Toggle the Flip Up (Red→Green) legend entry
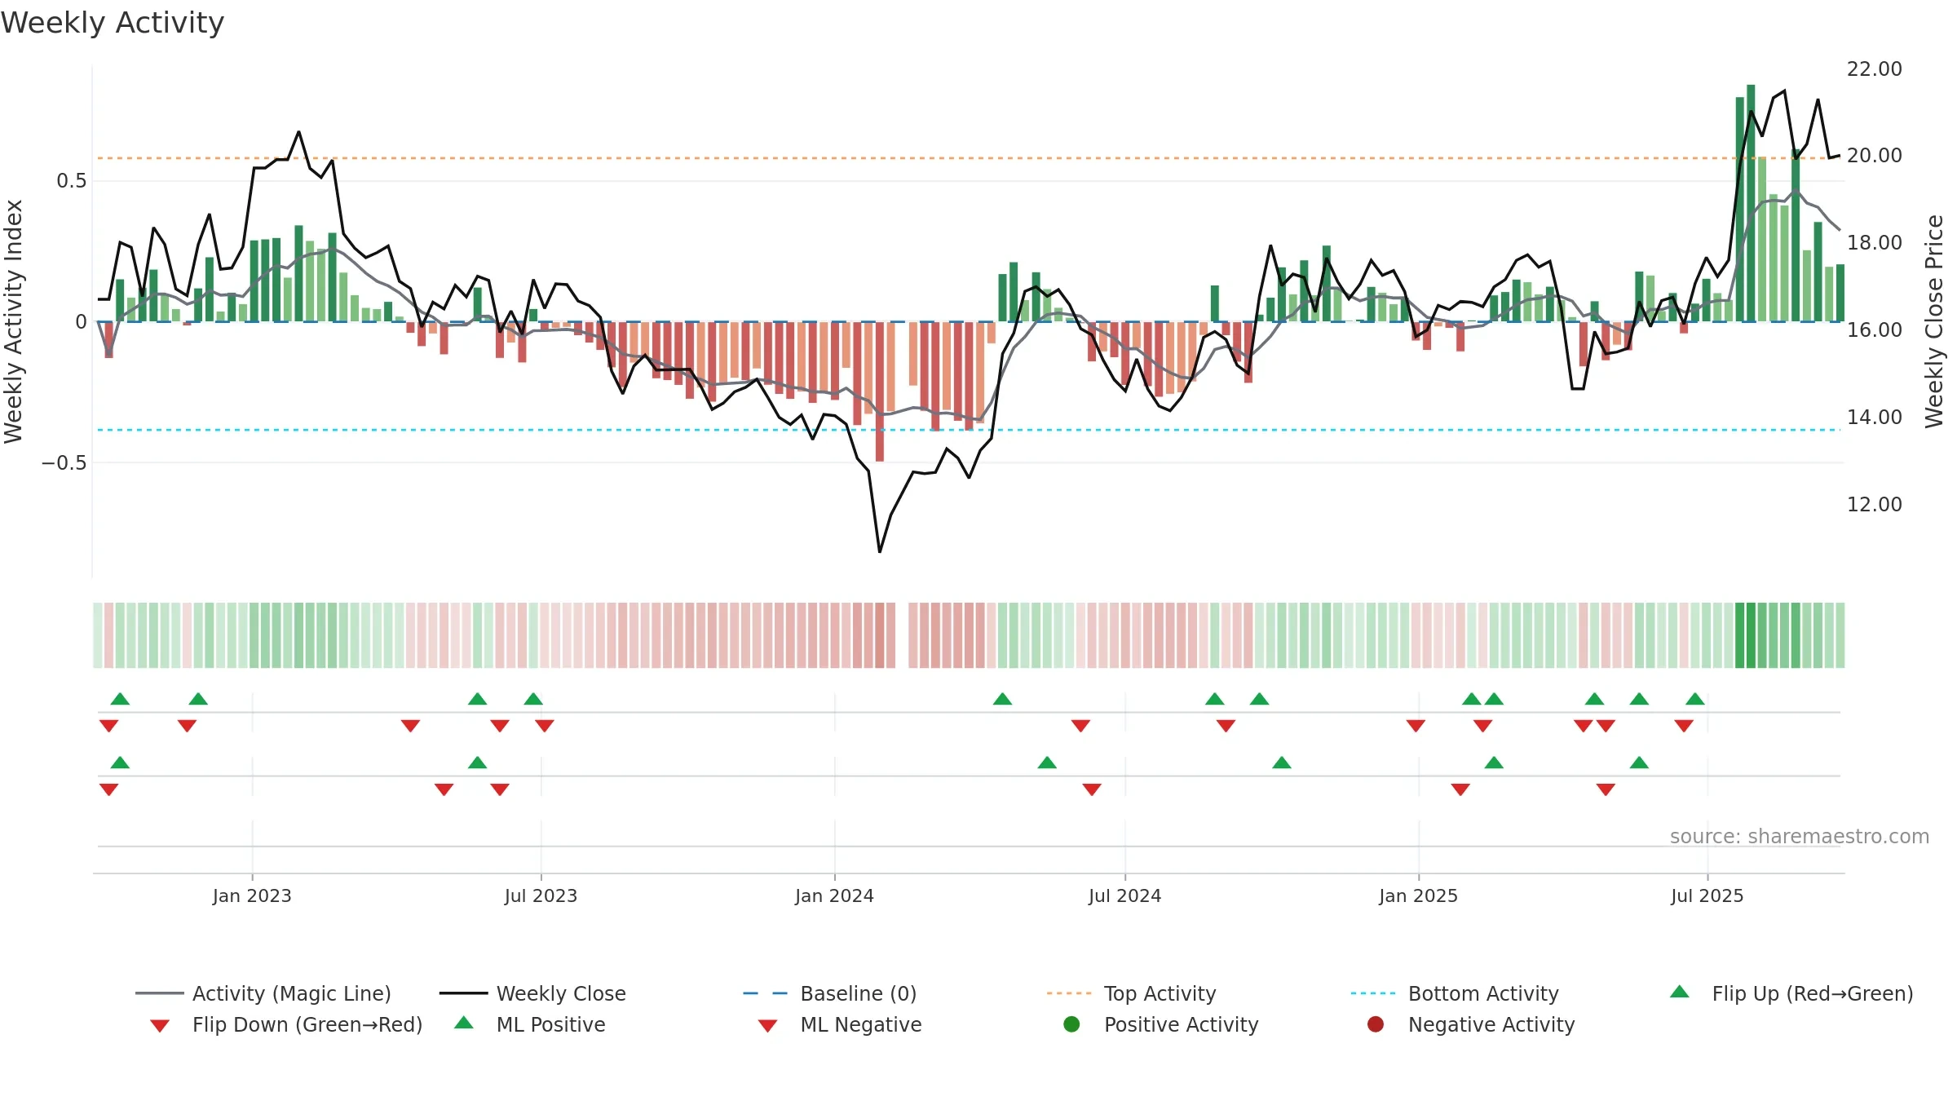1957x1101 pixels. point(1791,993)
